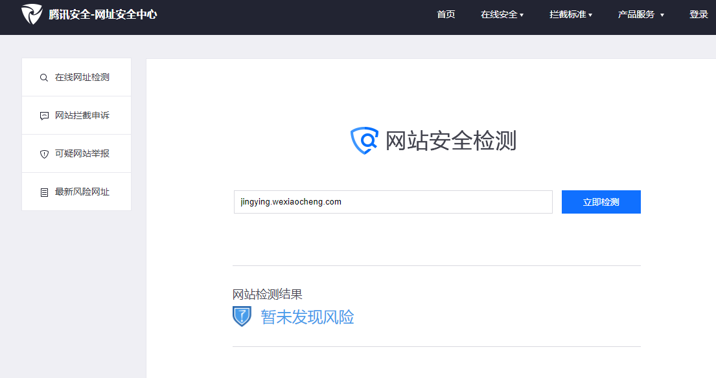Screen dimensions: 716x378
Task: Open 网站拦截申诉 in the sidebar
Action: coord(76,115)
